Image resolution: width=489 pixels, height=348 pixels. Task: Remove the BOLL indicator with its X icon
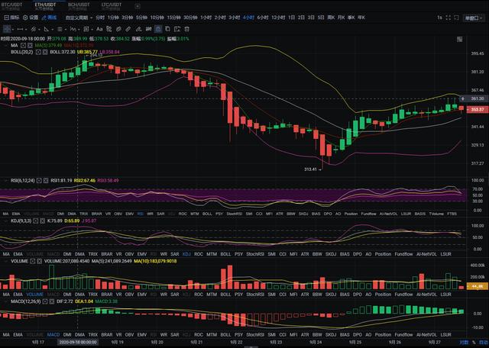(45, 52)
